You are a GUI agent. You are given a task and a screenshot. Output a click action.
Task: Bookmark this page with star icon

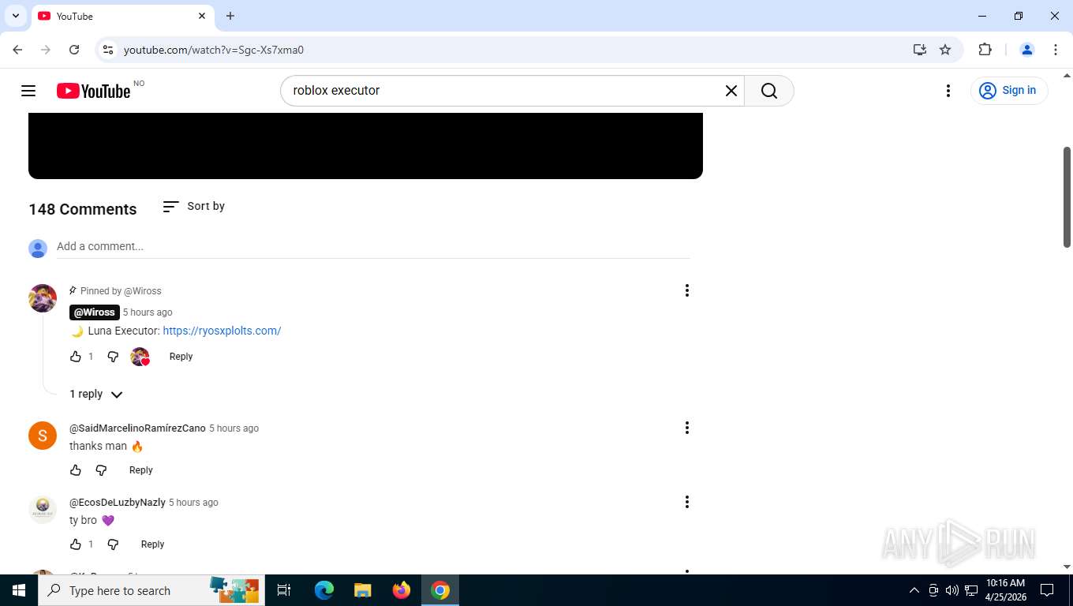point(945,50)
